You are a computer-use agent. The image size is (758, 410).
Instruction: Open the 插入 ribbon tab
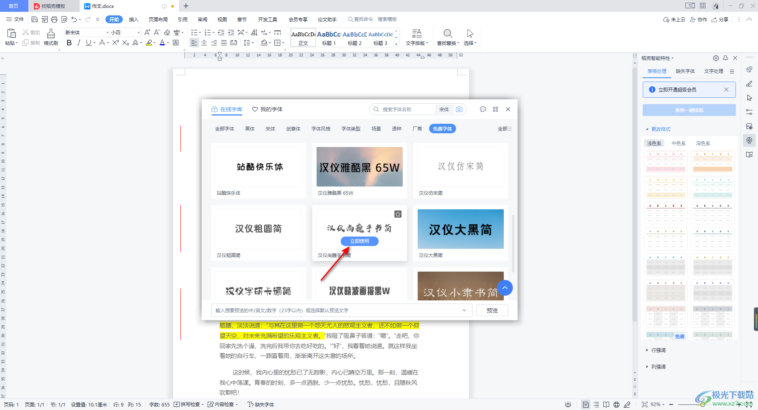coord(134,19)
